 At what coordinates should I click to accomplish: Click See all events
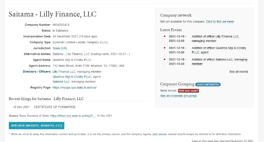[239, 72]
